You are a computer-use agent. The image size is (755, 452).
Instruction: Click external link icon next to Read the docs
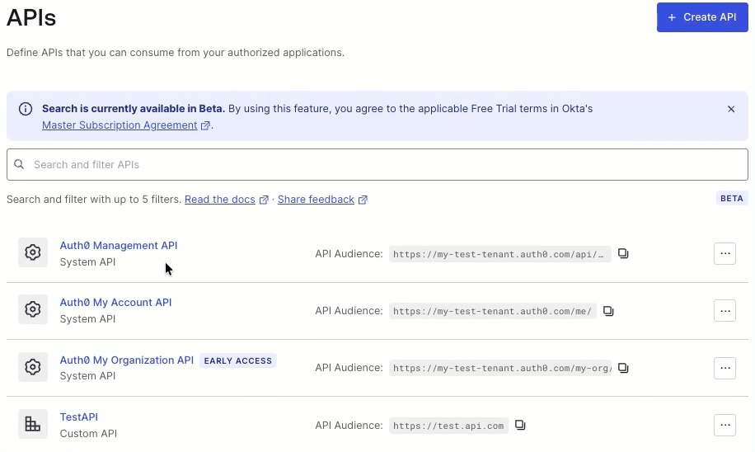[264, 200]
